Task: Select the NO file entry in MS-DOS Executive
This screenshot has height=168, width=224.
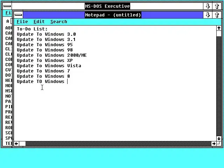Action: (8, 96)
